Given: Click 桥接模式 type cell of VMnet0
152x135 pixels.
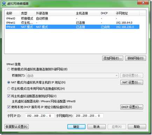Looking at the screenshot, I should [x=27, y=19].
